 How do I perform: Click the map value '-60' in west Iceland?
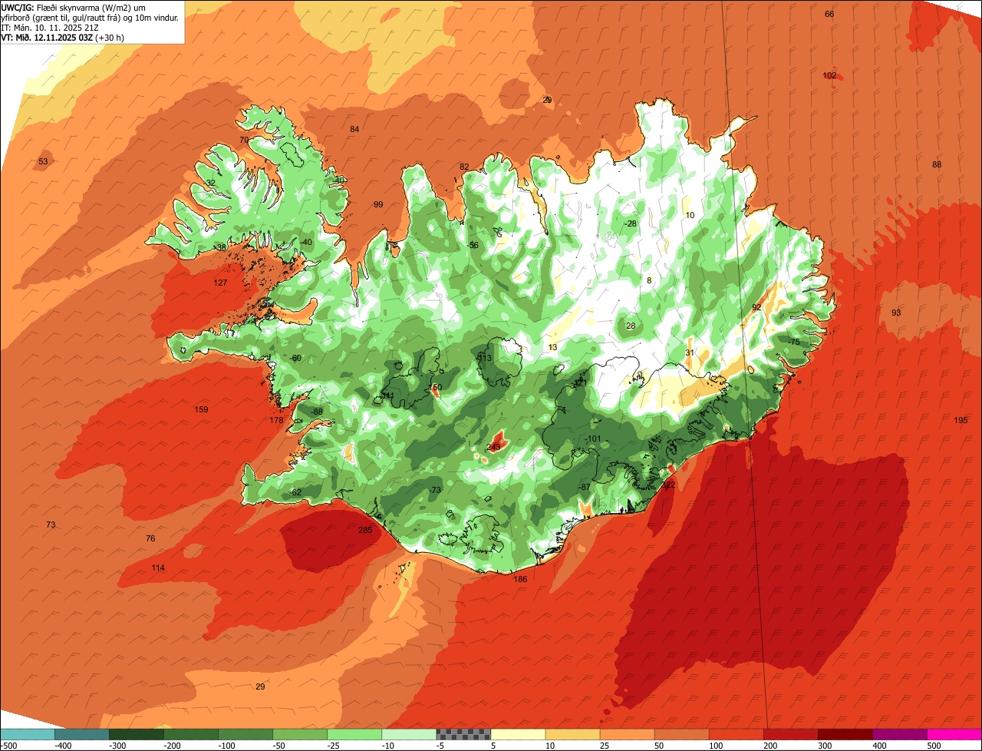pyautogui.click(x=295, y=358)
